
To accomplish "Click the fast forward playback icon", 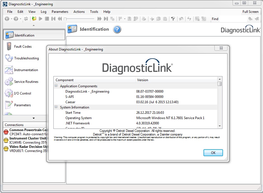I will point(99,19).
